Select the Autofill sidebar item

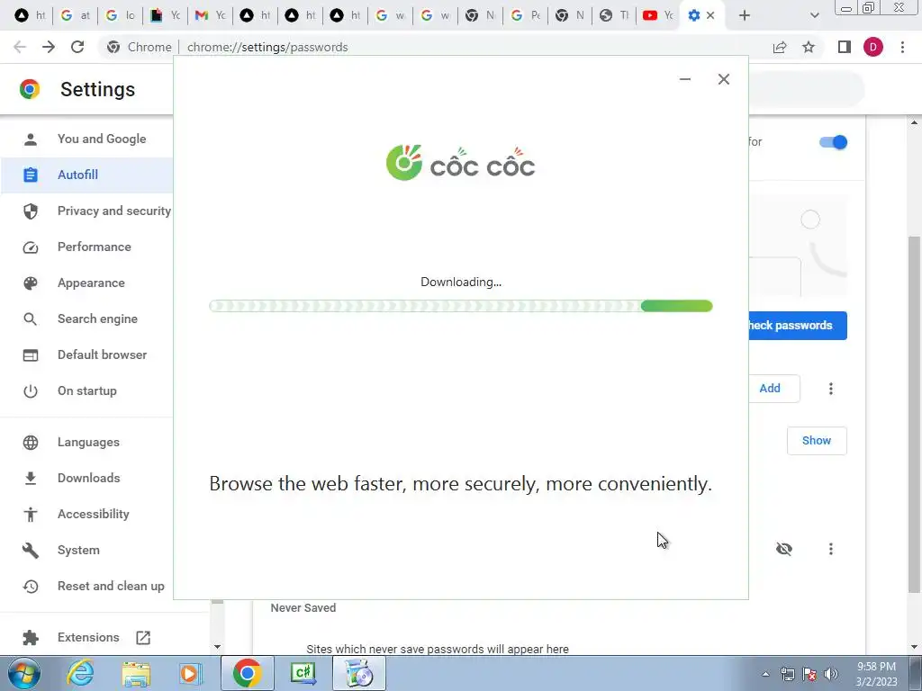87,175
